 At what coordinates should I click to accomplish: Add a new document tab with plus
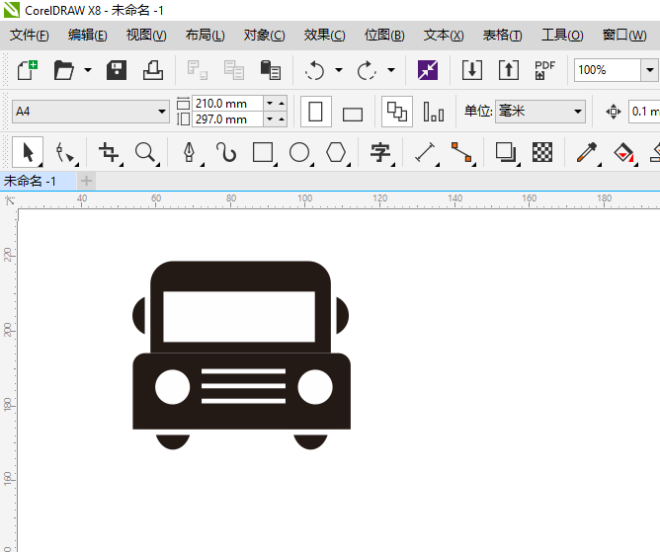(x=87, y=181)
